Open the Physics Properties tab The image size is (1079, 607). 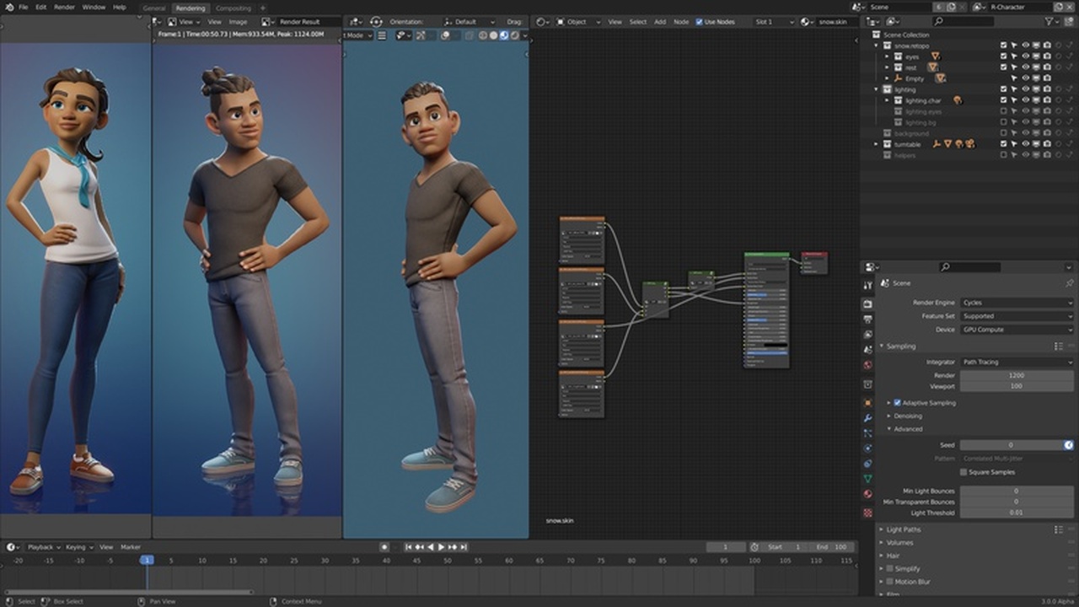(868, 446)
